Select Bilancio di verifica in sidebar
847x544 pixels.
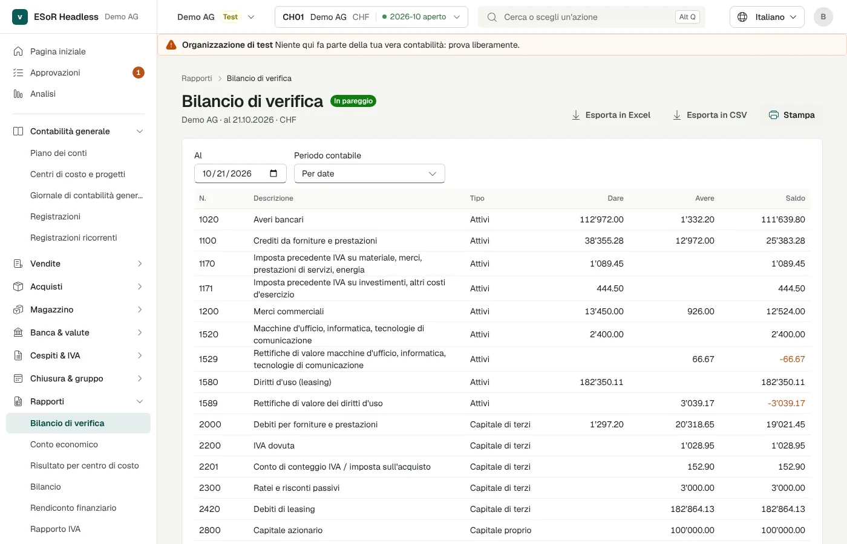pyautogui.click(x=78, y=423)
